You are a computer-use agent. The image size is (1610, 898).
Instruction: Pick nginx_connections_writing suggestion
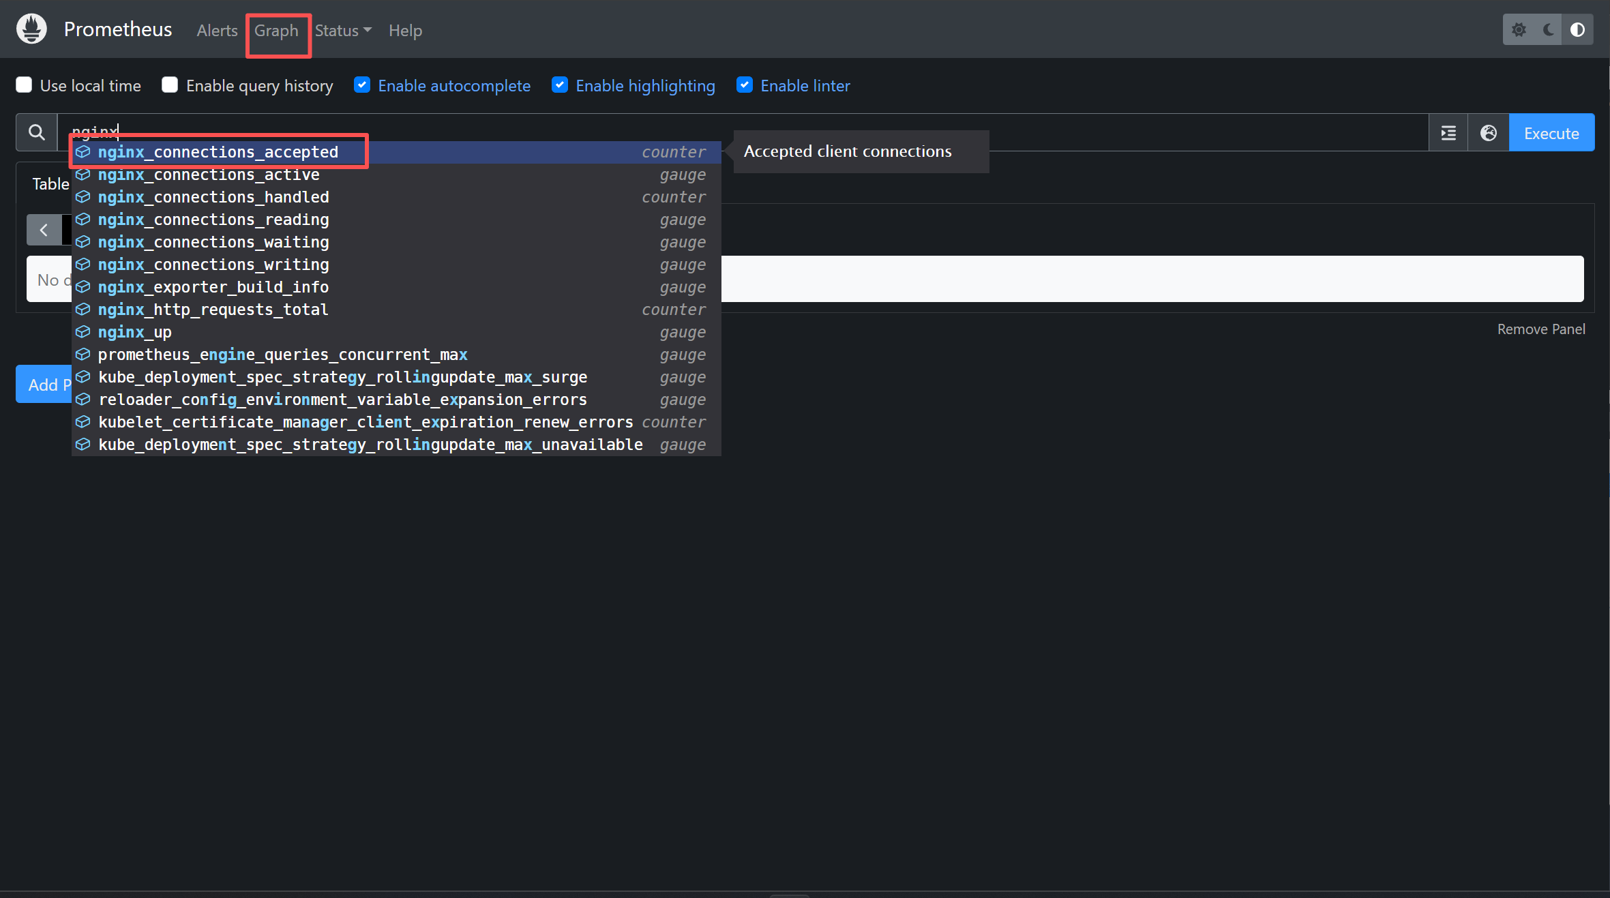click(x=396, y=265)
